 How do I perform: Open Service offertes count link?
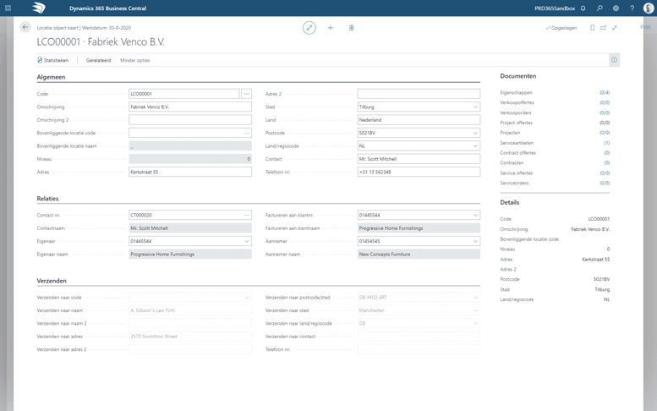[x=605, y=173]
